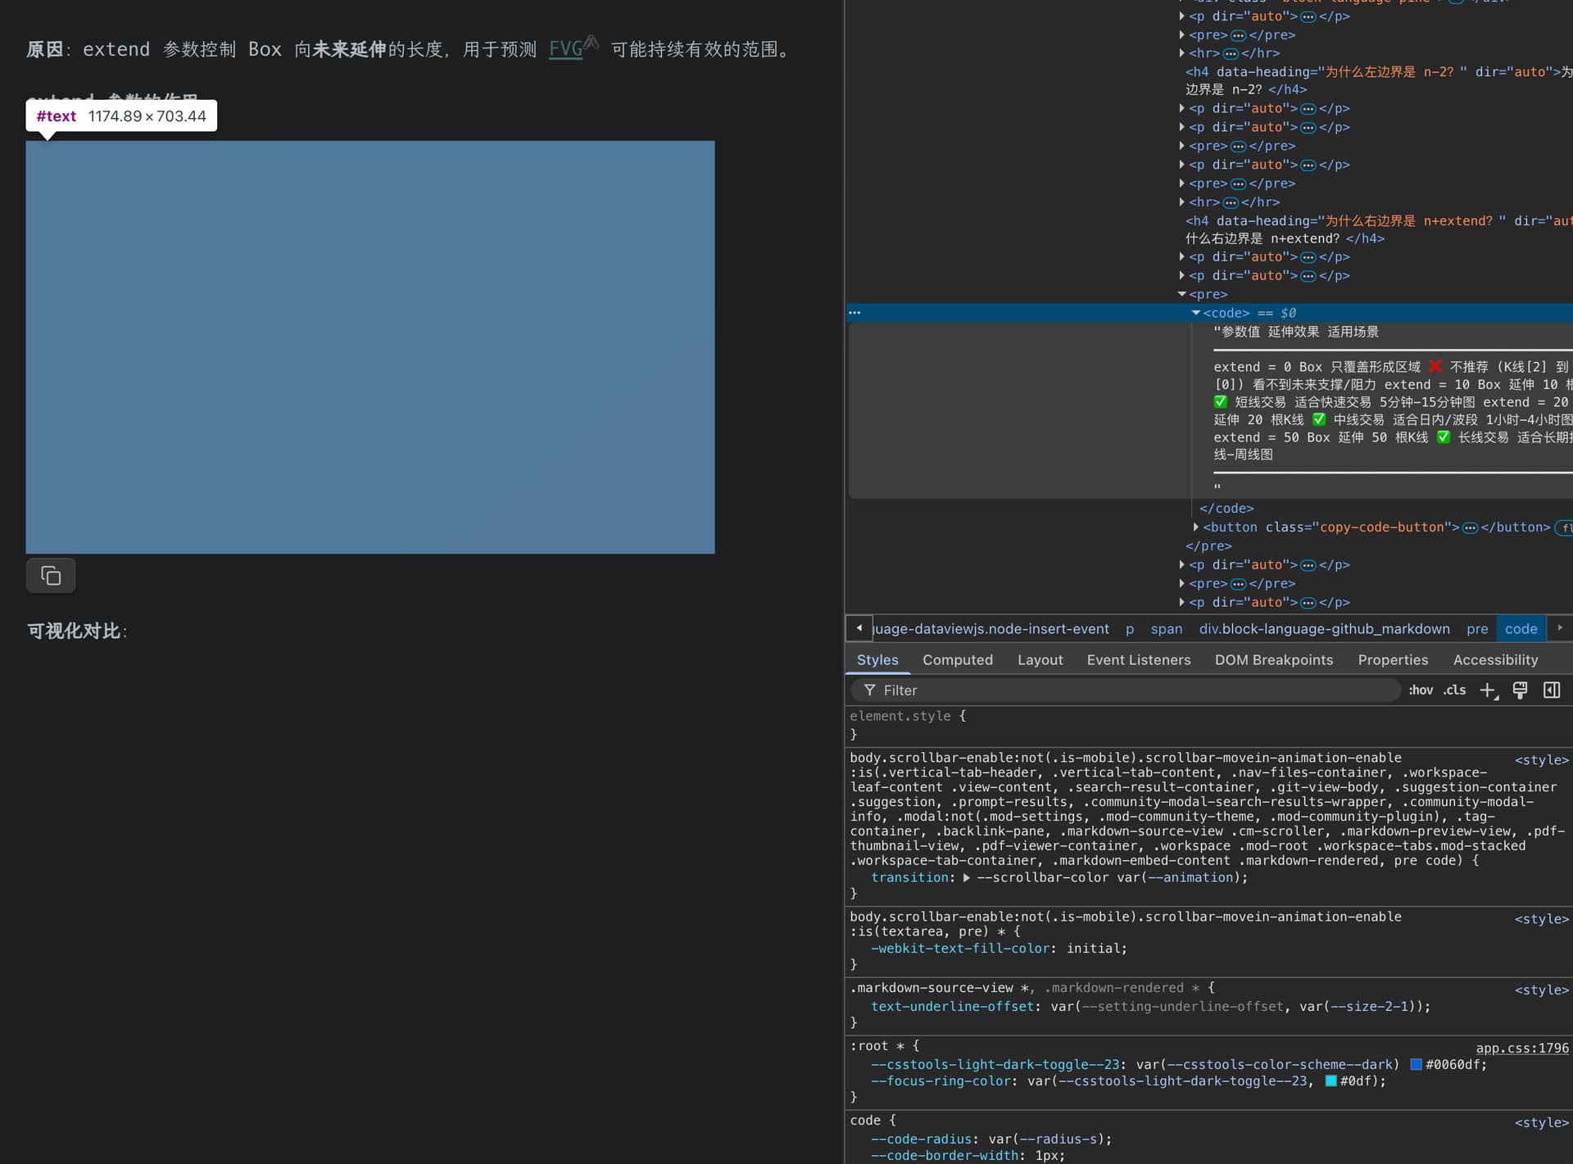
Task: Click the ellipsis icon beside the selected code node
Action: (x=854, y=313)
